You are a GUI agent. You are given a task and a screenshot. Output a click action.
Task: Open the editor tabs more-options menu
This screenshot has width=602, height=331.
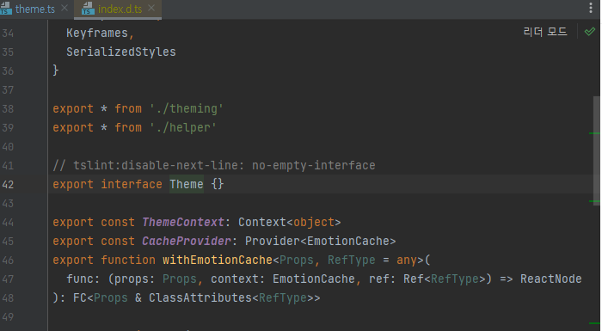pyautogui.click(x=591, y=8)
